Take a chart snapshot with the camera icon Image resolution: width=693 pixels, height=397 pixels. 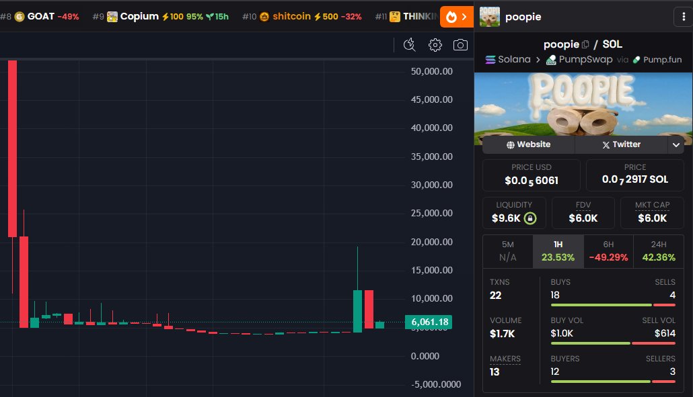point(460,45)
